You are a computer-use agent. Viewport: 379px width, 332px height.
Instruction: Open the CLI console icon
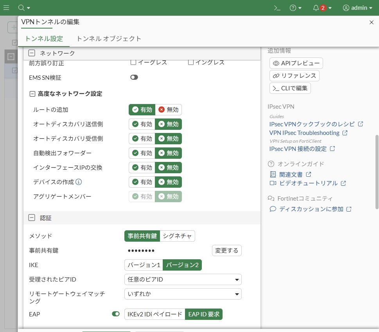(277, 8)
